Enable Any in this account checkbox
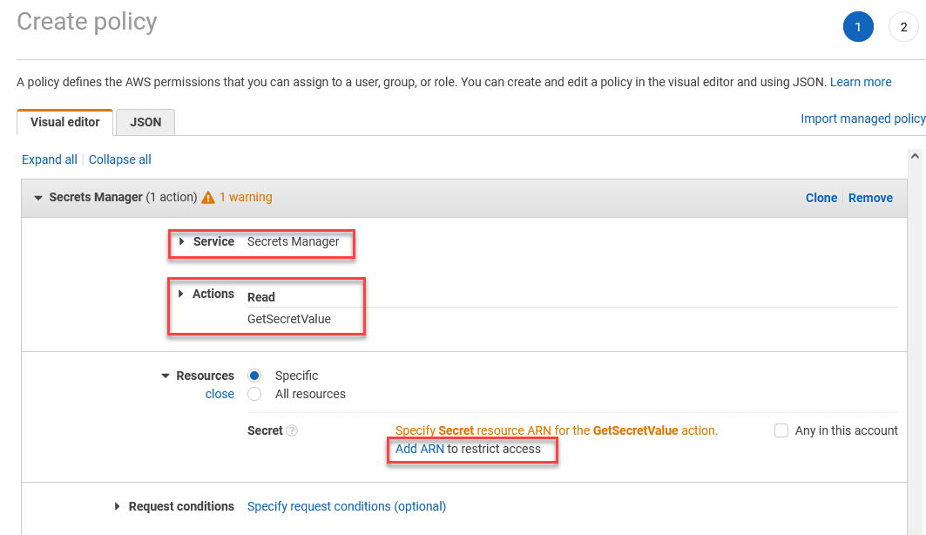Image resolution: width=926 pixels, height=535 pixels. click(781, 430)
